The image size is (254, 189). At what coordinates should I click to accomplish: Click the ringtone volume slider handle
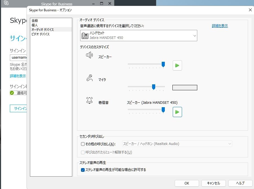163,110
